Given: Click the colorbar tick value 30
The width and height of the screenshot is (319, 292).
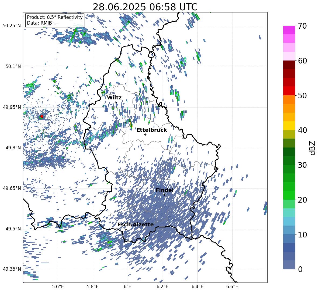Looking at the screenshot, I should coord(302,165).
